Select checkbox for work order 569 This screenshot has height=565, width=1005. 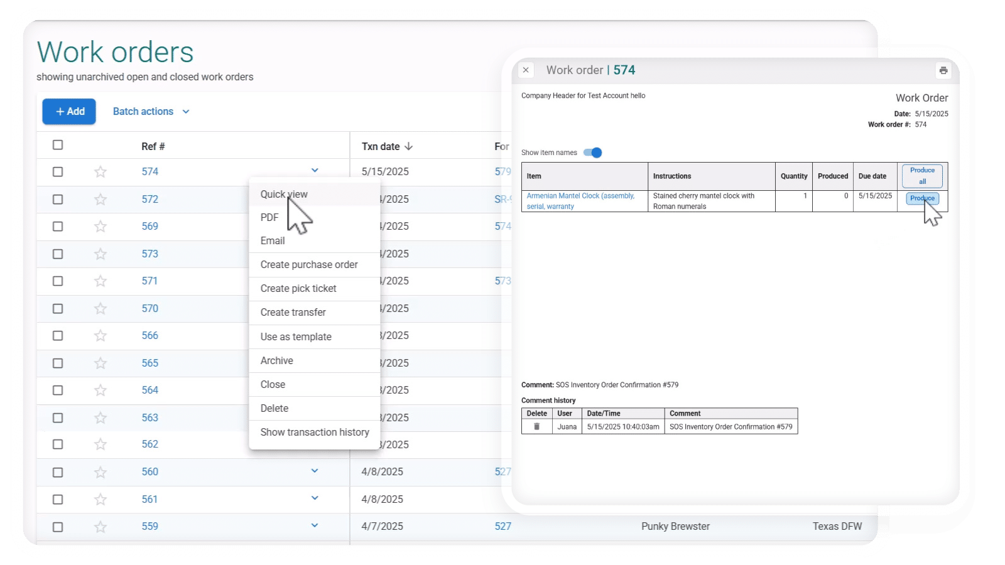[x=58, y=227]
